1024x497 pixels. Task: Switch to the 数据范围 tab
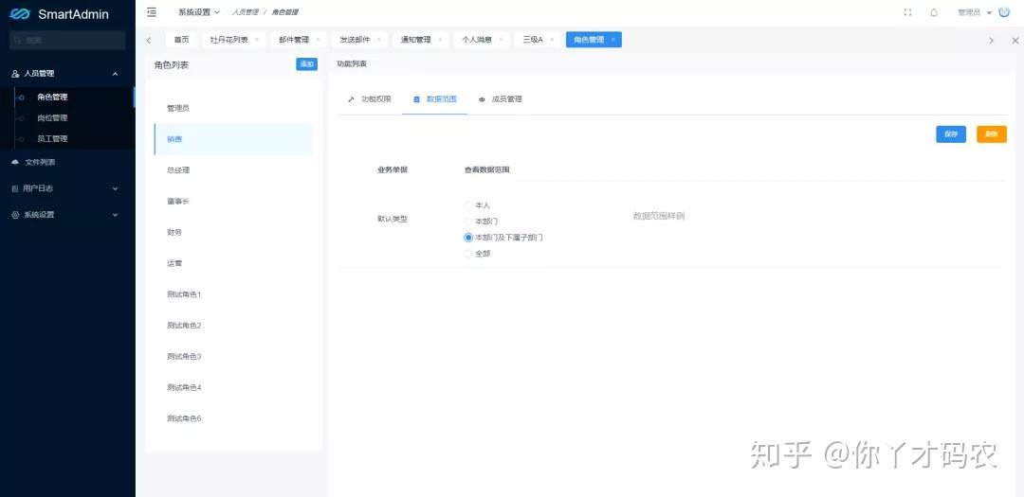point(434,99)
